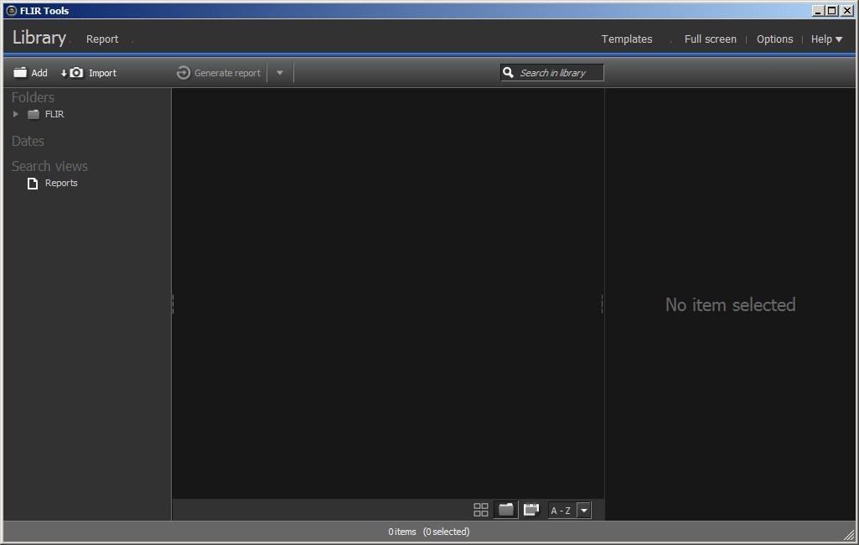Click the Dates section header
This screenshot has height=545, width=859.
point(28,141)
